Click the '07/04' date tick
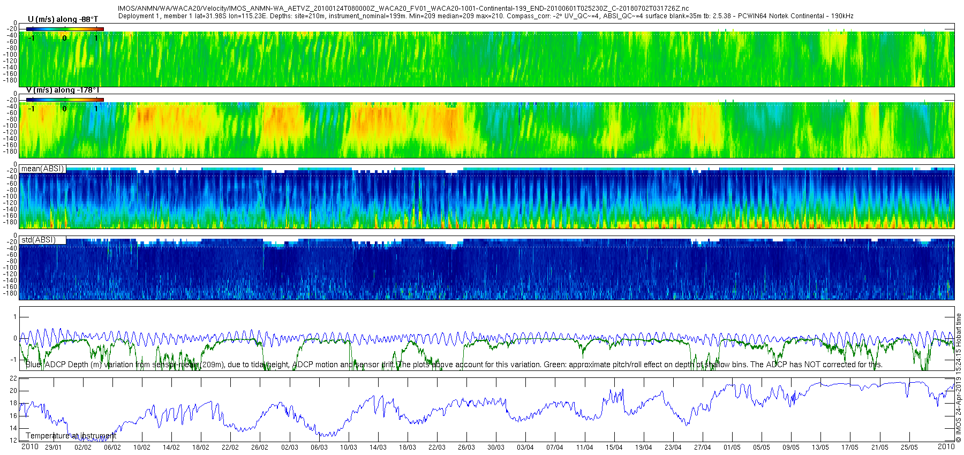Viewport: 964px width, 455px height. tap(554, 448)
